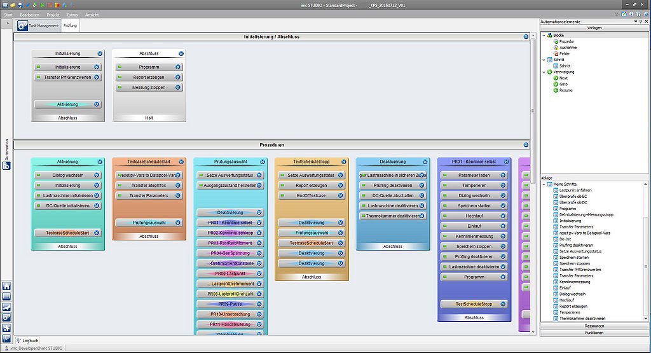
Task: Click the blue save disk icon
Action: pyautogui.click(x=19, y=4)
